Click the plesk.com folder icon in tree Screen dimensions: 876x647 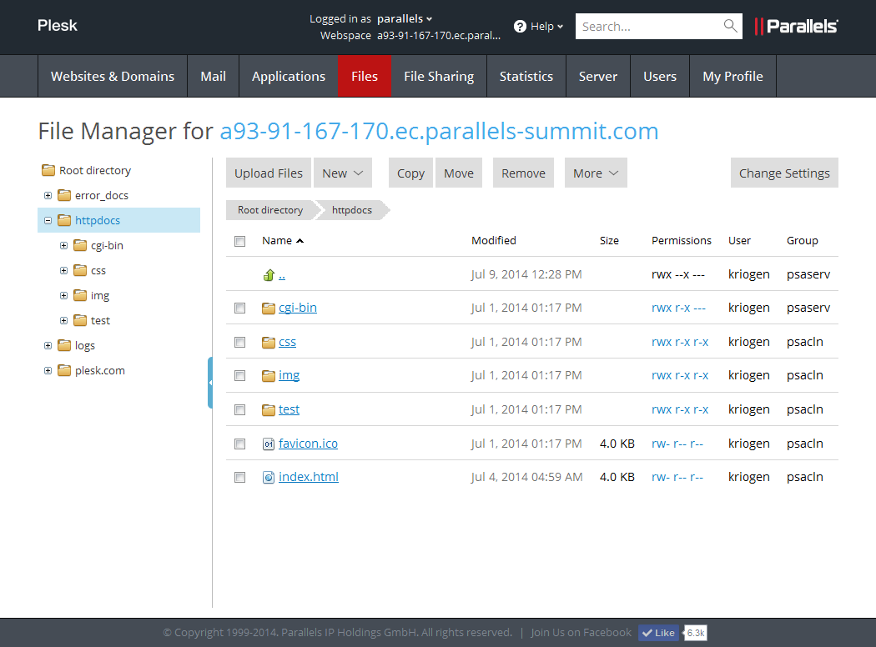[64, 370]
